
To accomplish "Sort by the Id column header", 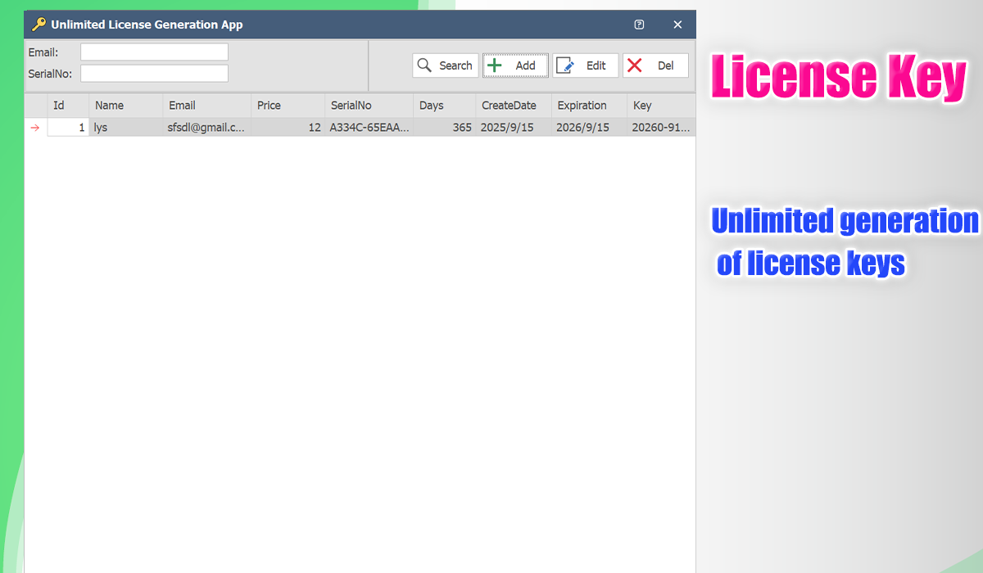I will pos(68,106).
